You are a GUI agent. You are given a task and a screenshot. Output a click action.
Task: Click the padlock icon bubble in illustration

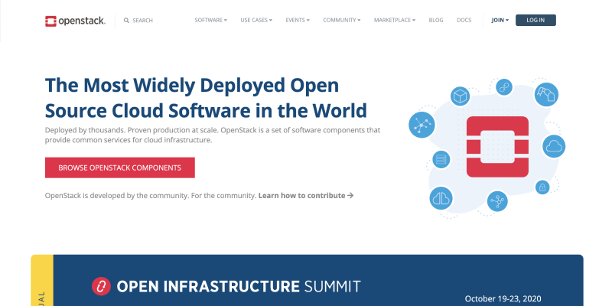542,187
